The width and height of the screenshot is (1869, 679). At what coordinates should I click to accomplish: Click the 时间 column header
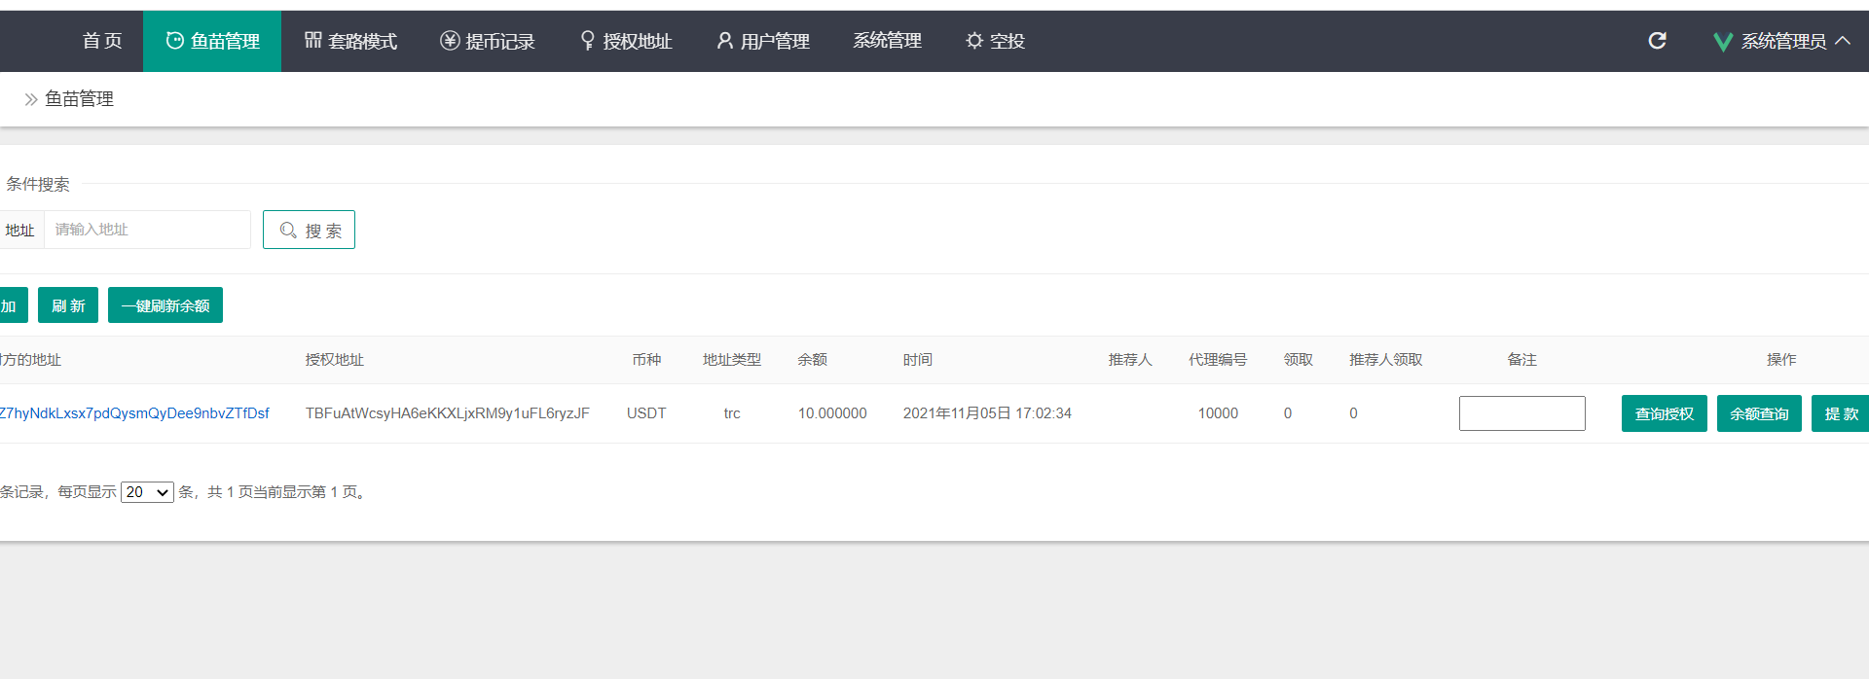tap(918, 360)
